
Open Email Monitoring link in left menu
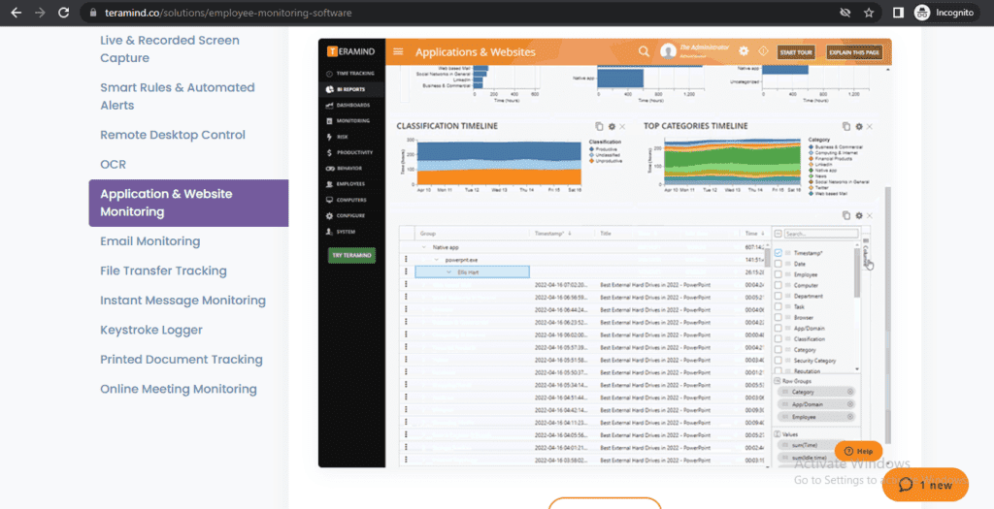pos(150,241)
